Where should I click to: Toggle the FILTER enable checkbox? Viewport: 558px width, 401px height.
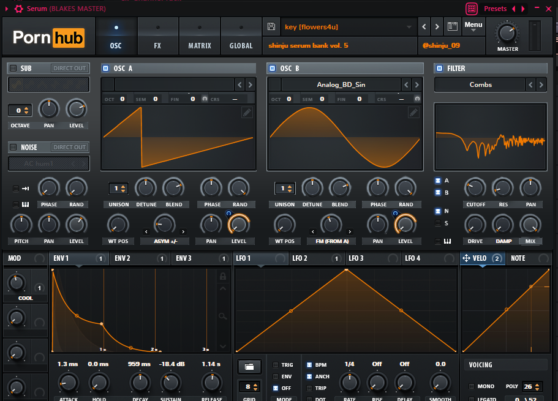click(440, 68)
